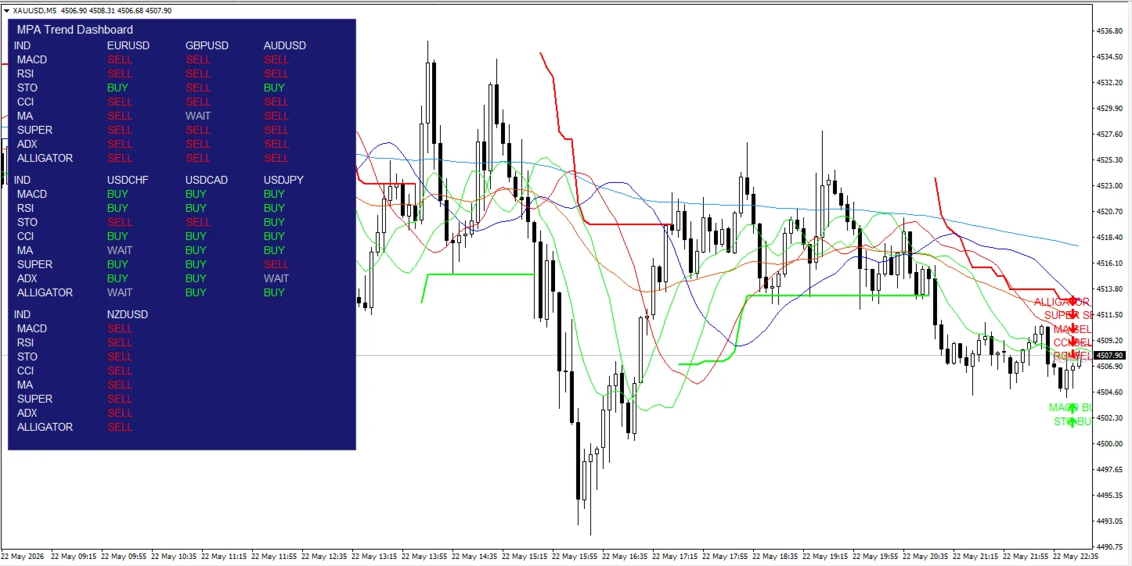Click the NZDUSD column header
This screenshot has width=1132, height=566.
[127, 314]
